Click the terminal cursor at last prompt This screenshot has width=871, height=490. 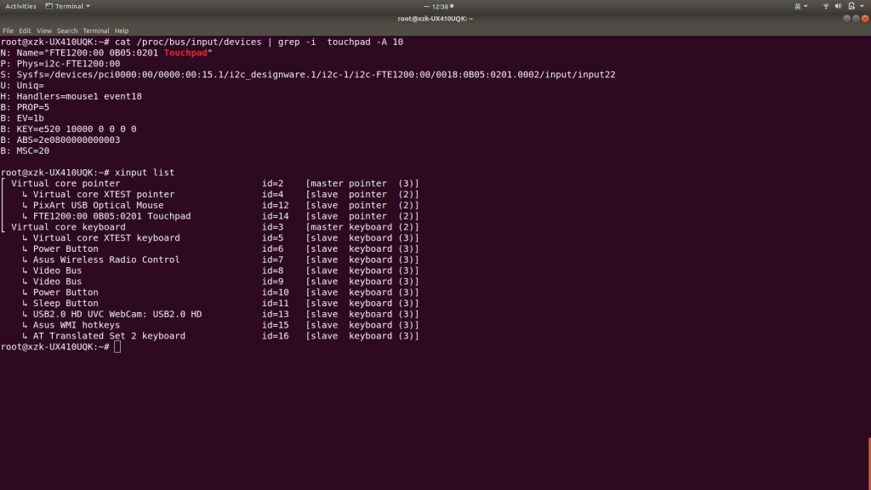(x=117, y=347)
